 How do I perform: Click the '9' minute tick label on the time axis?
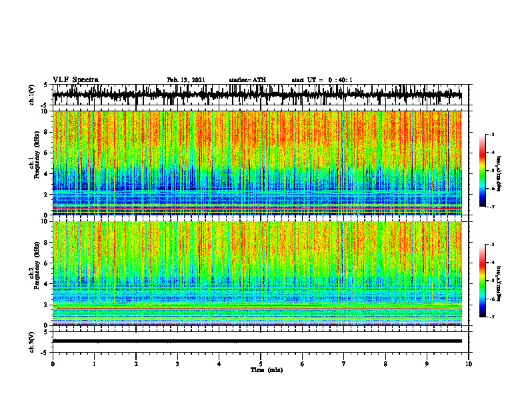[x=427, y=364]
